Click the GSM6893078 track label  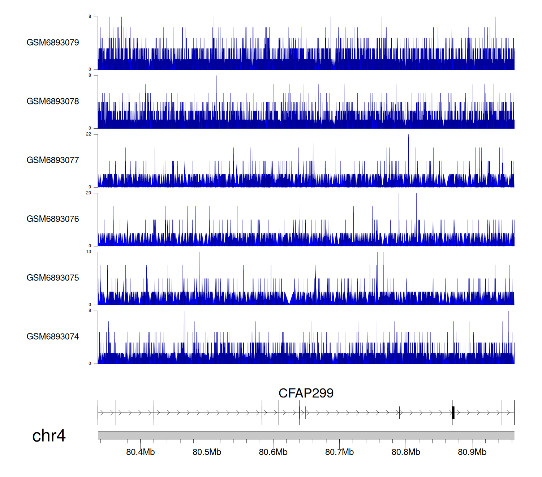[x=53, y=102]
